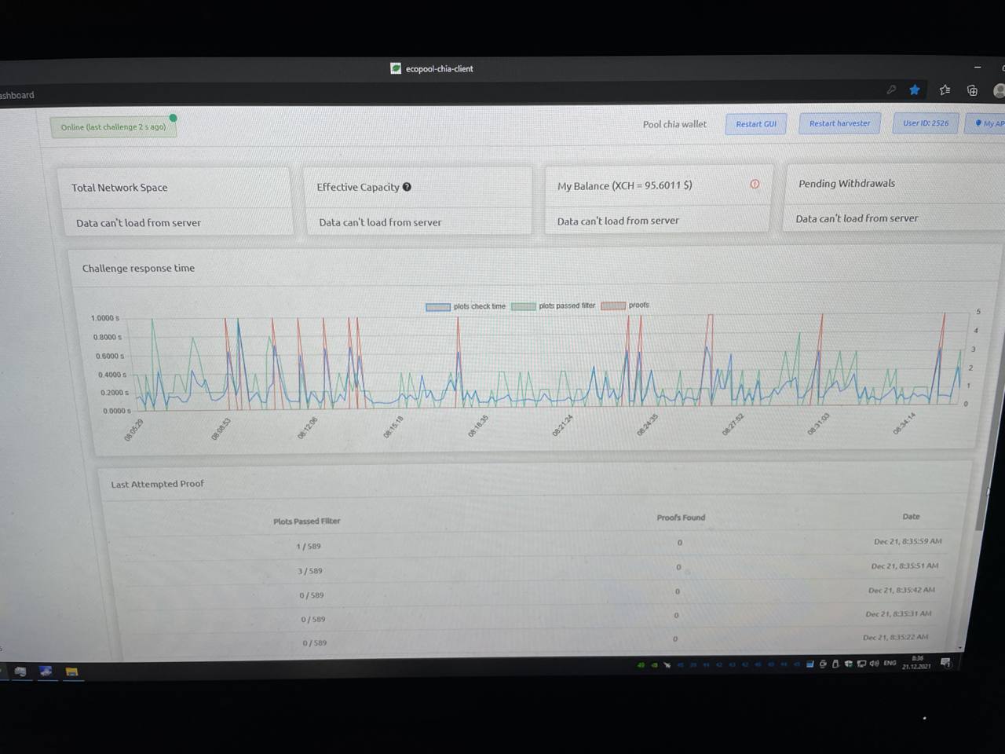This screenshot has width=1005, height=754.
Task: Click the saved passwords key icon
Action: 891,90
